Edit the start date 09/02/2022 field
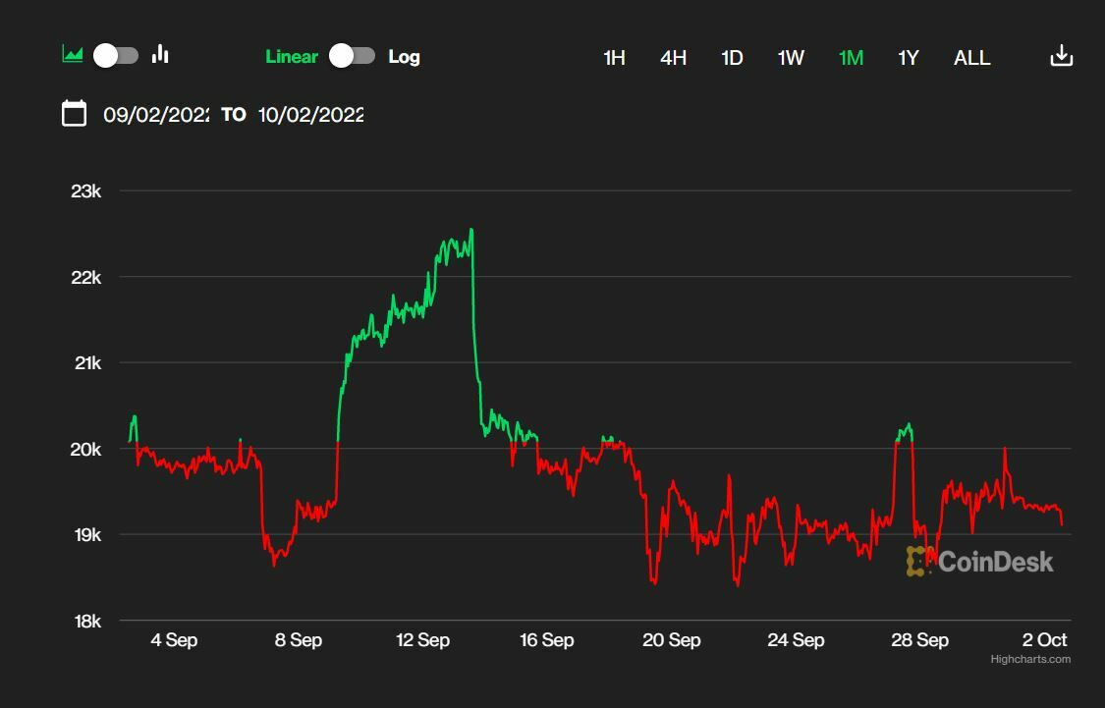 click(x=156, y=115)
